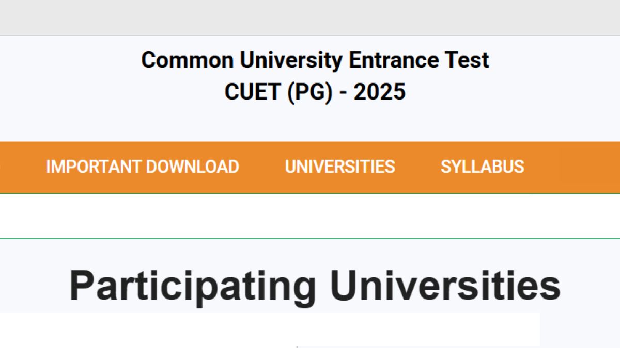
Task: Click the "Common University Entrance Test" title
Action: (315, 60)
